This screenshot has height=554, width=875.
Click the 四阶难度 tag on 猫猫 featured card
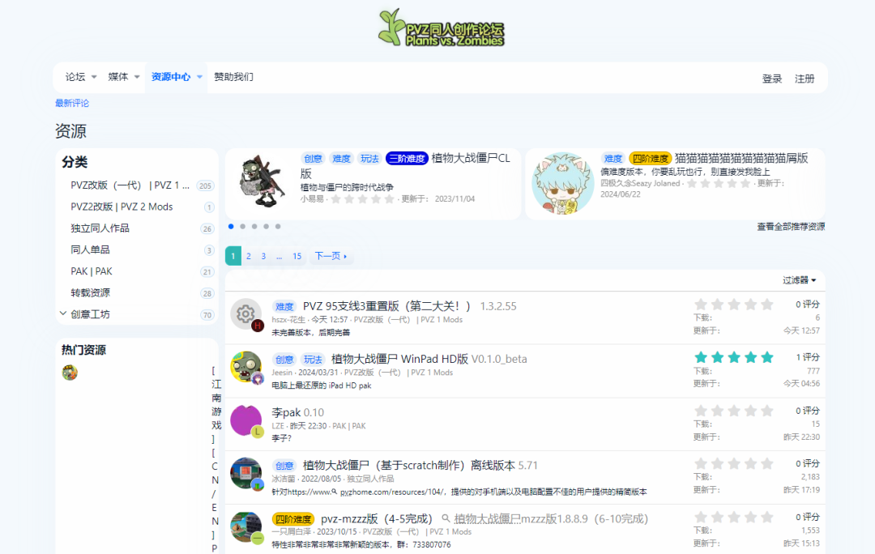coord(650,159)
